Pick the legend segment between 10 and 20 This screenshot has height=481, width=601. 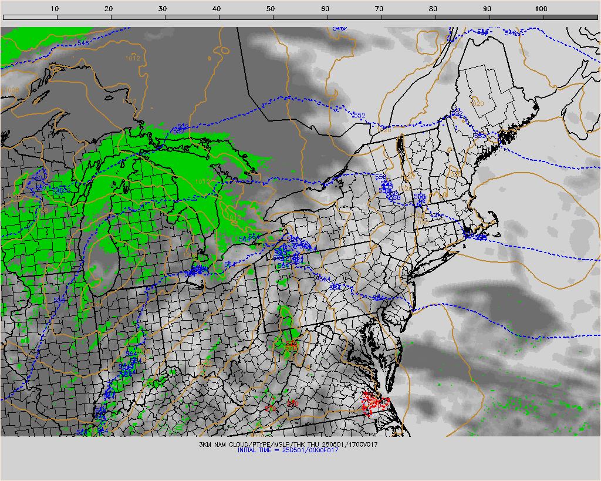[x=85, y=17]
